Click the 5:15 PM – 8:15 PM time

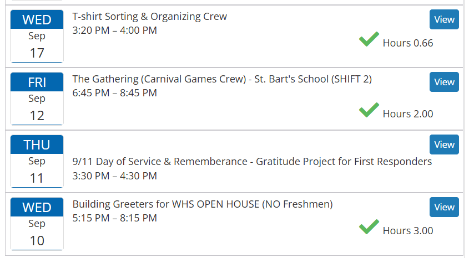[115, 218]
